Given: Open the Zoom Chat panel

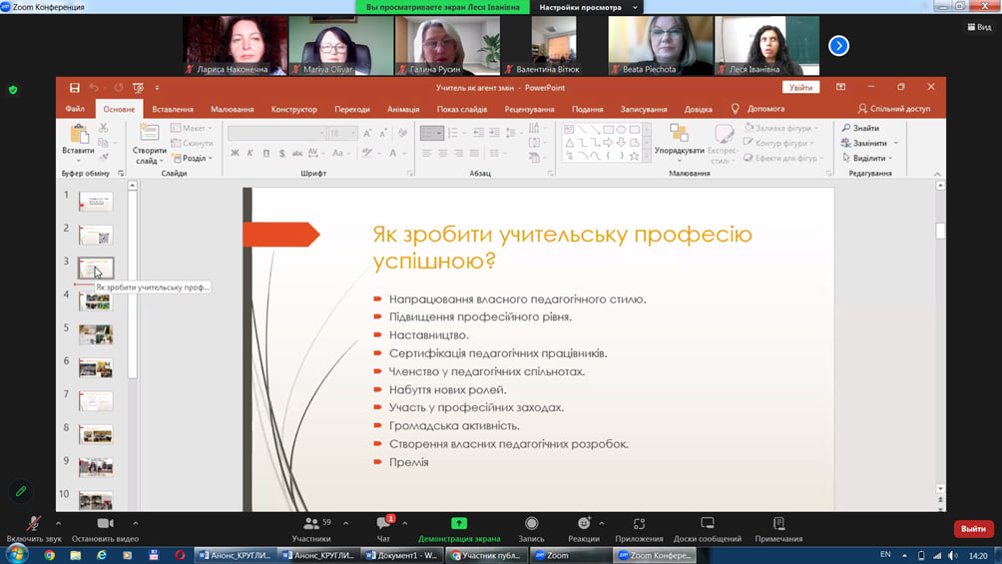Looking at the screenshot, I should (383, 523).
